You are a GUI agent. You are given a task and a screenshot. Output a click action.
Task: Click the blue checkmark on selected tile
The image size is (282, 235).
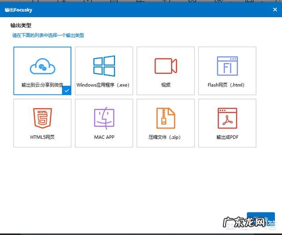[66, 90]
